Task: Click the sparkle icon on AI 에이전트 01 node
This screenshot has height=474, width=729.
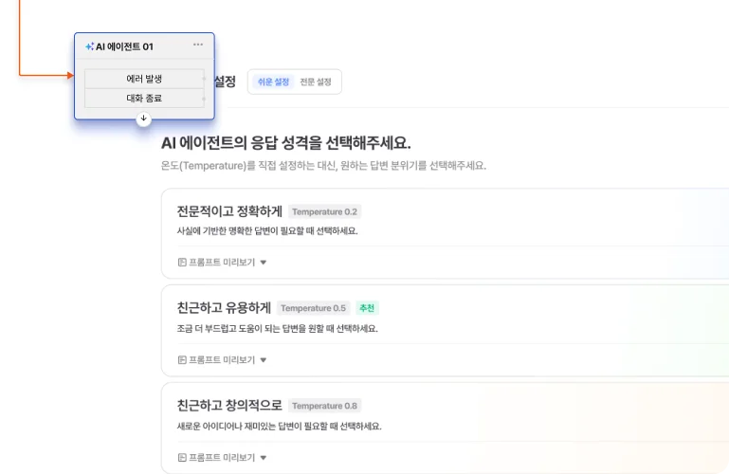Action: pos(90,46)
